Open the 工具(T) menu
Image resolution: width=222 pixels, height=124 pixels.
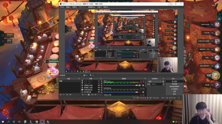pos(99,7)
